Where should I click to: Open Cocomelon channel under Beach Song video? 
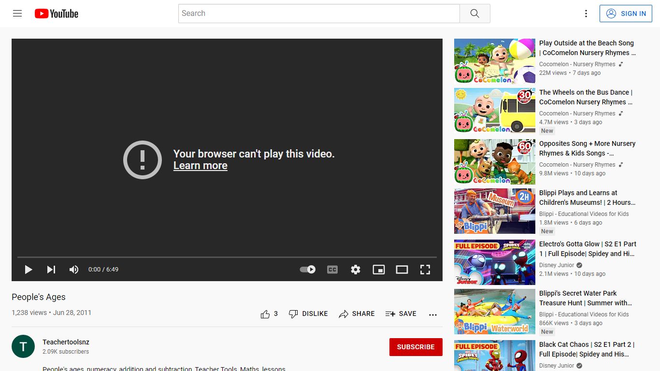(577, 64)
